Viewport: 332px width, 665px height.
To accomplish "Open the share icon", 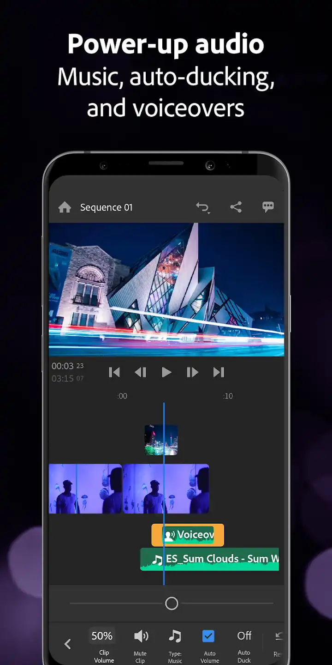I will click(x=236, y=207).
